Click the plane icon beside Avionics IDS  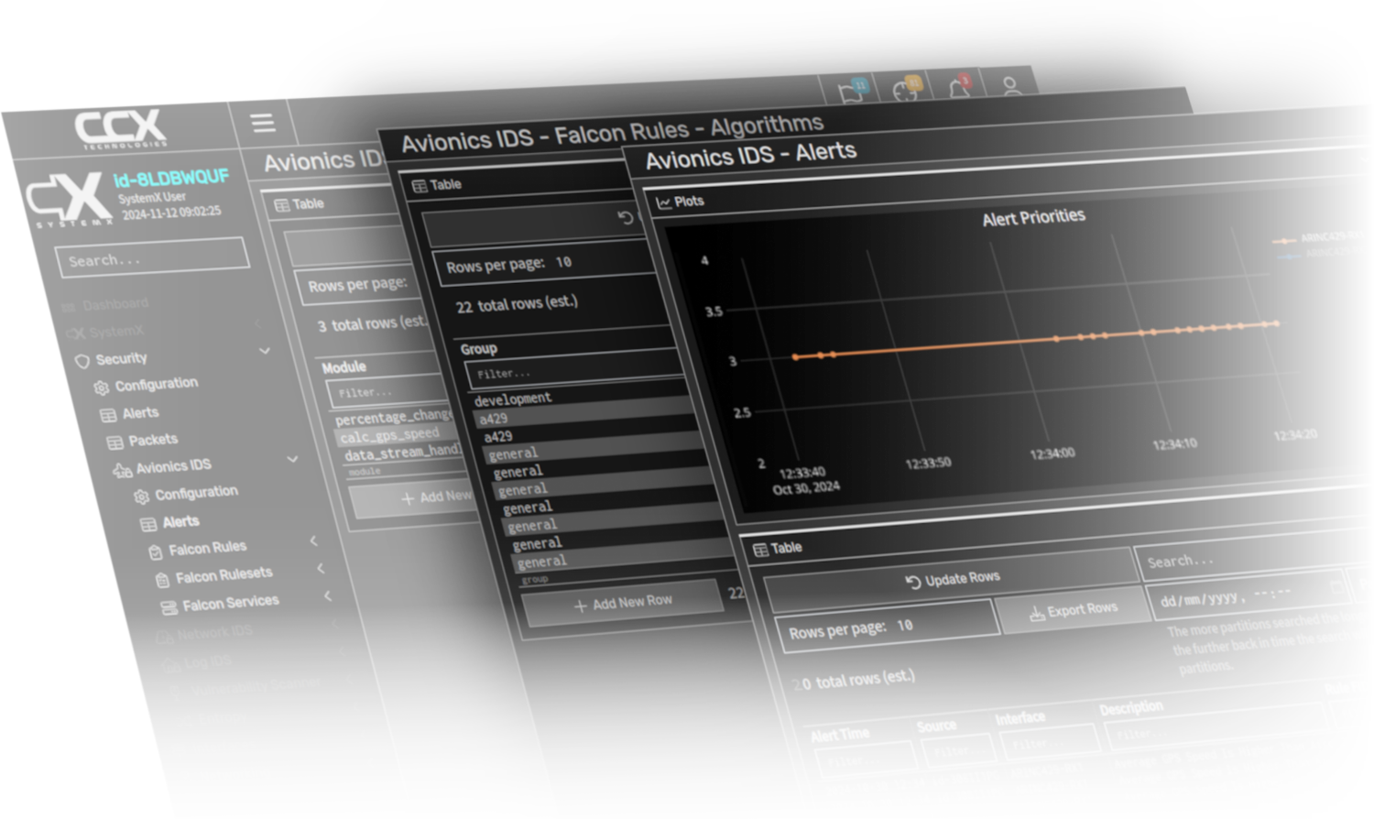click(x=123, y=470)
